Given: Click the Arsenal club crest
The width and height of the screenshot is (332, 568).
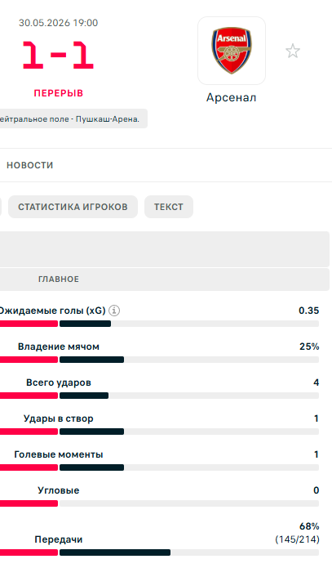Looking at the screenshot, I should click(x=232, y=51).
